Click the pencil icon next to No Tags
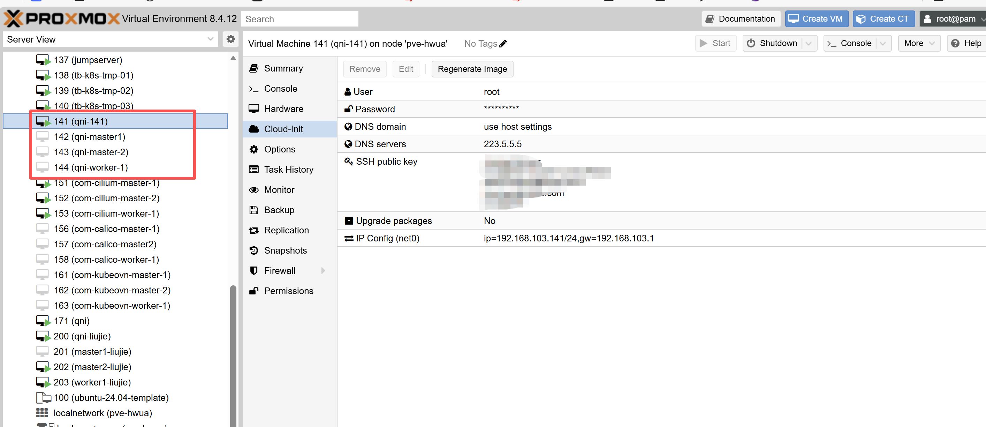 coord(503,44)
